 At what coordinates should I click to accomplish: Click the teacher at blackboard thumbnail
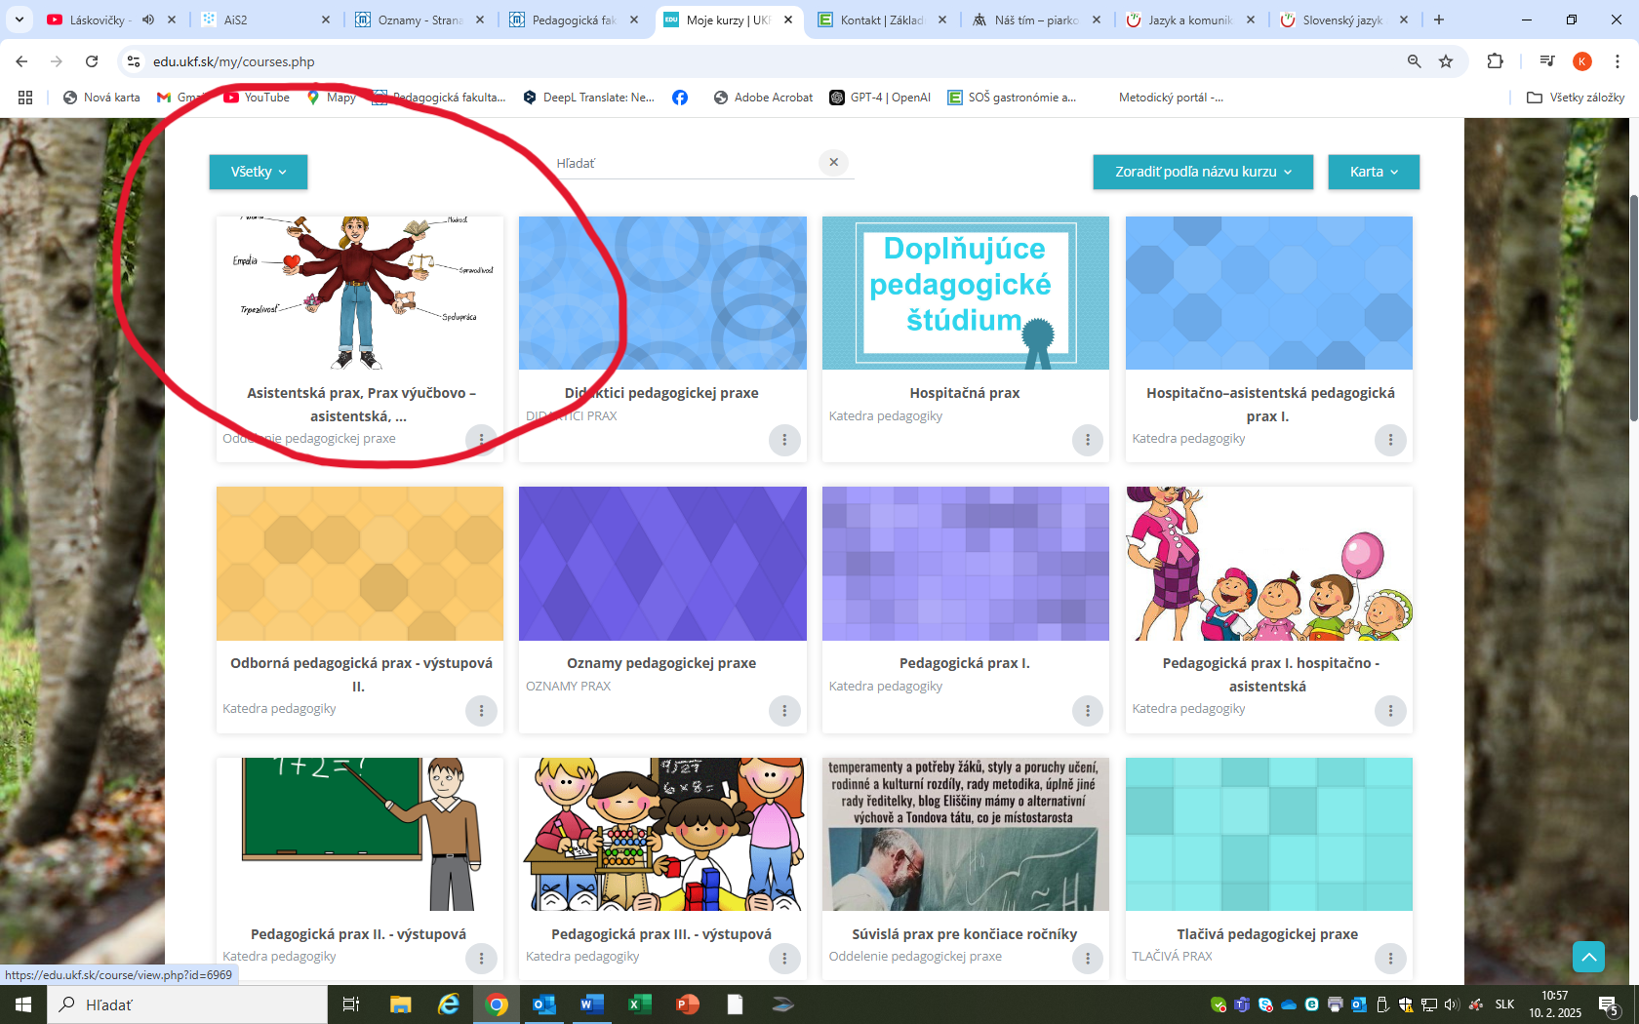tap(360, 835)
